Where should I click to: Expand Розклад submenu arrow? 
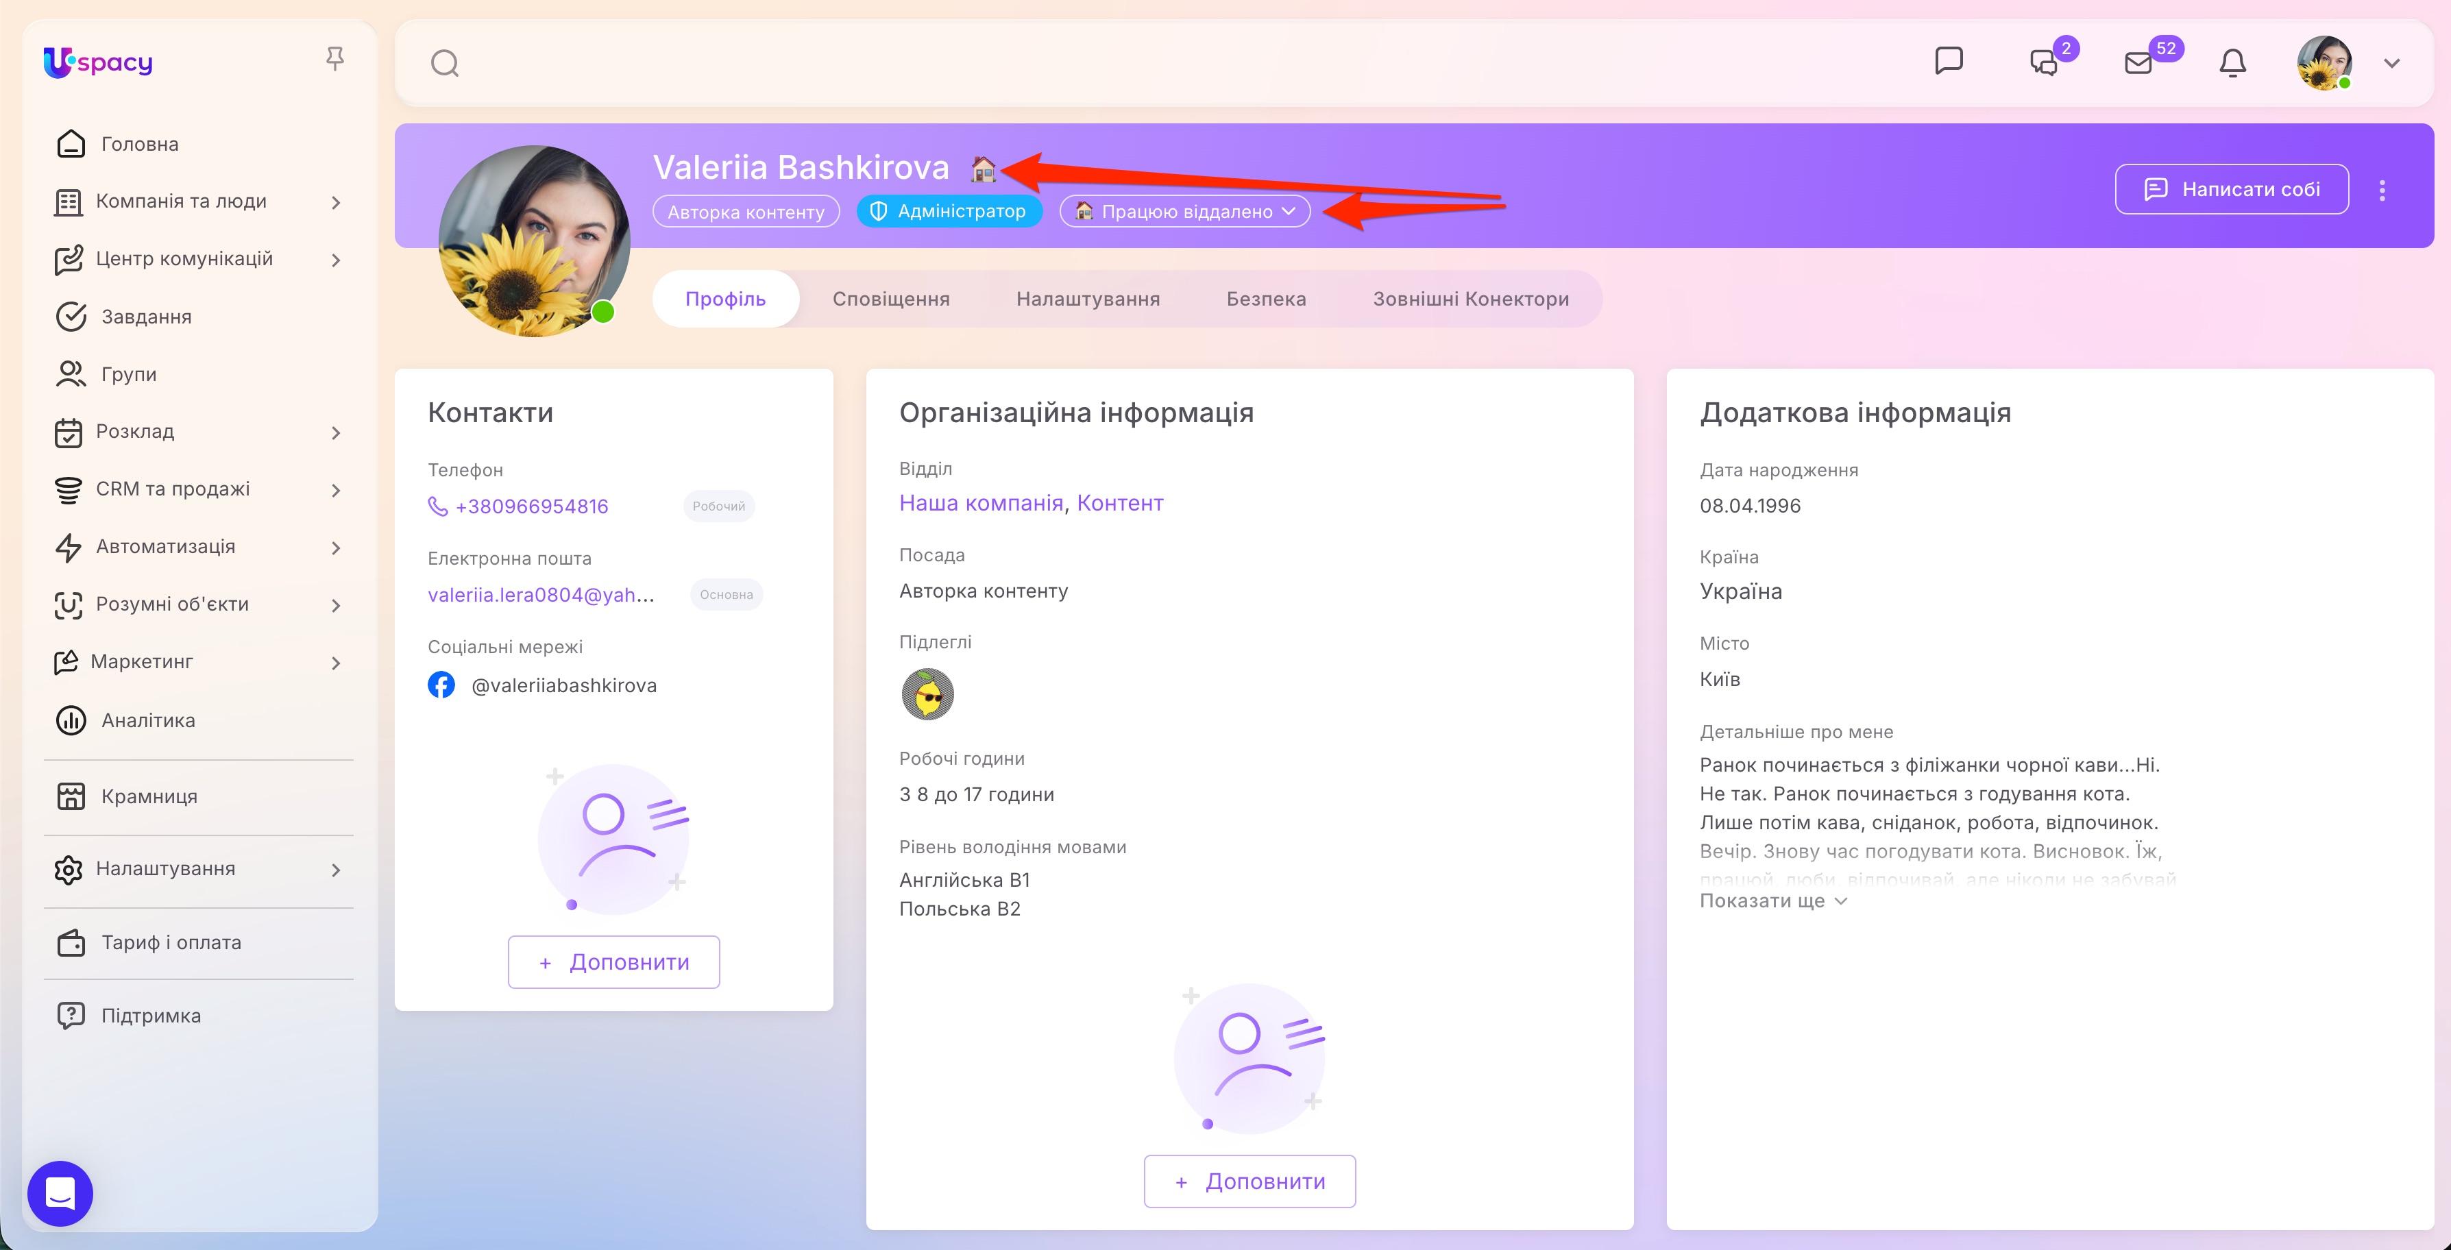tap(336, 433)
